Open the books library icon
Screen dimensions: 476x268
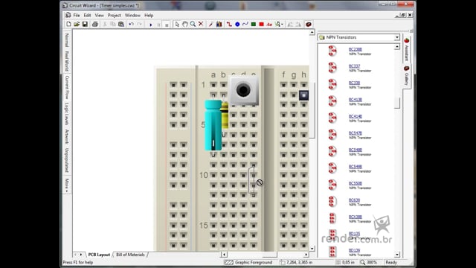[x=219, y=25]
